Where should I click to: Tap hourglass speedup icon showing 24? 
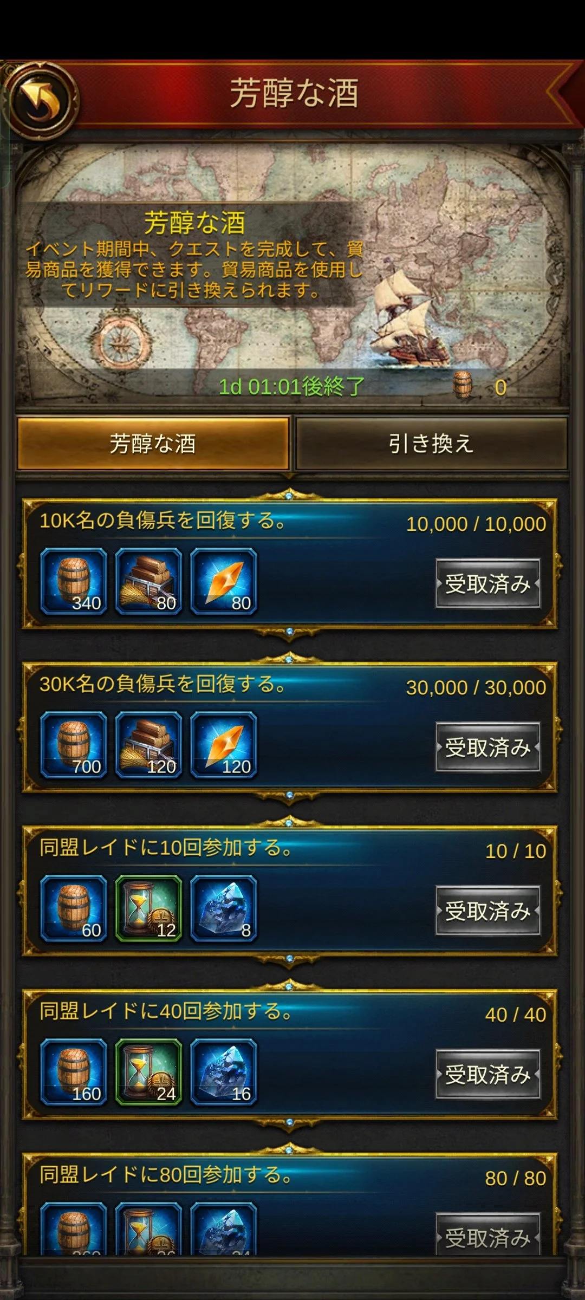[x=148, y=1072]
